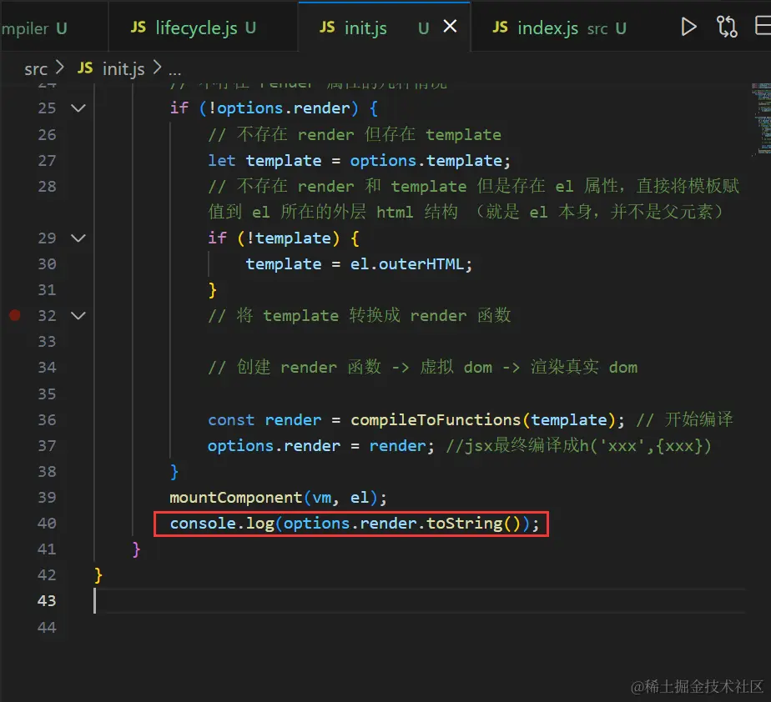This screenshot has width=771, height=702.
Task: Click 'options.render = render' on line 37
Action: click(317, 446)
